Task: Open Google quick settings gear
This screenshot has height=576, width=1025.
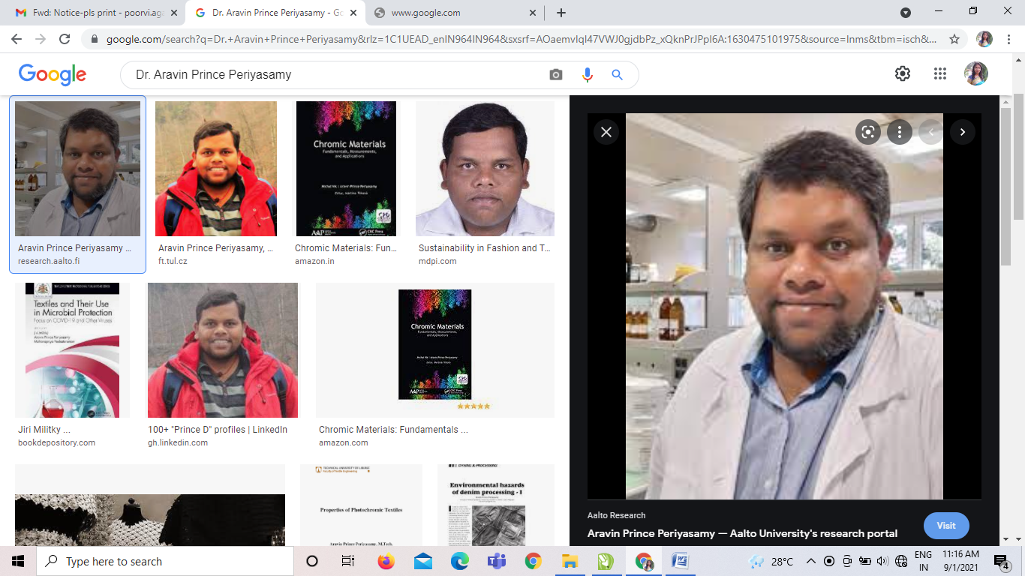Action: [x=903, y=73]
